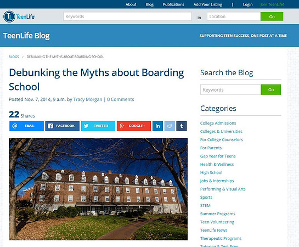
Task: Open the boarding school building photo
Action: click(x=98, y=189)
